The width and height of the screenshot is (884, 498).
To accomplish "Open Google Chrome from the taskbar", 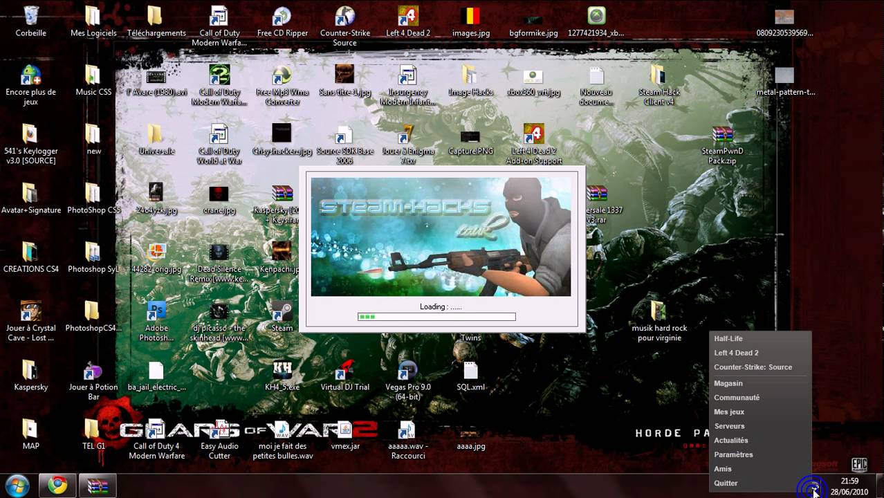I will (x=57, y=486).
